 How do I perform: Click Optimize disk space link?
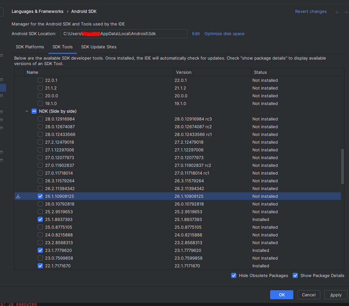click(x=224, y=33)
